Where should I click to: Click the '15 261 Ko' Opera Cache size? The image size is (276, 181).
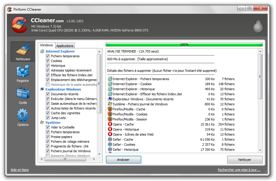208,124
